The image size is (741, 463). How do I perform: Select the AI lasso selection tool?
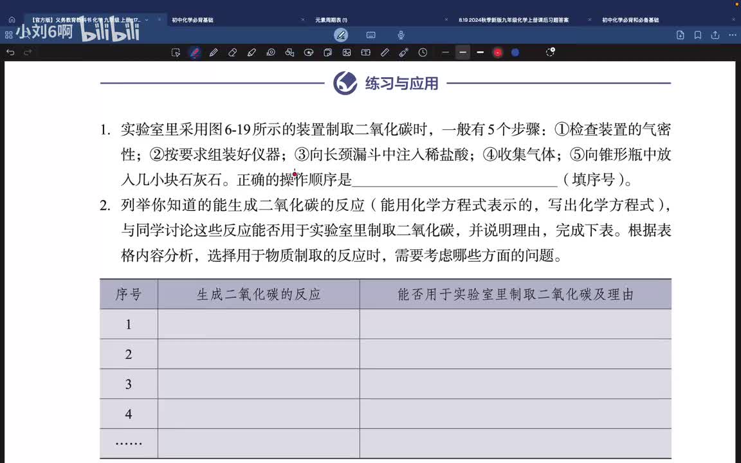click(176, 53)
